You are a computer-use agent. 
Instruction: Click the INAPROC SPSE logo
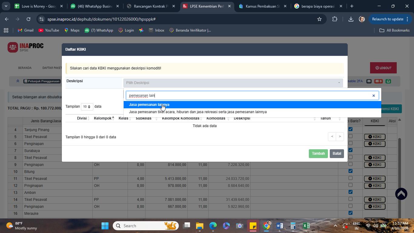pos(26,47)
